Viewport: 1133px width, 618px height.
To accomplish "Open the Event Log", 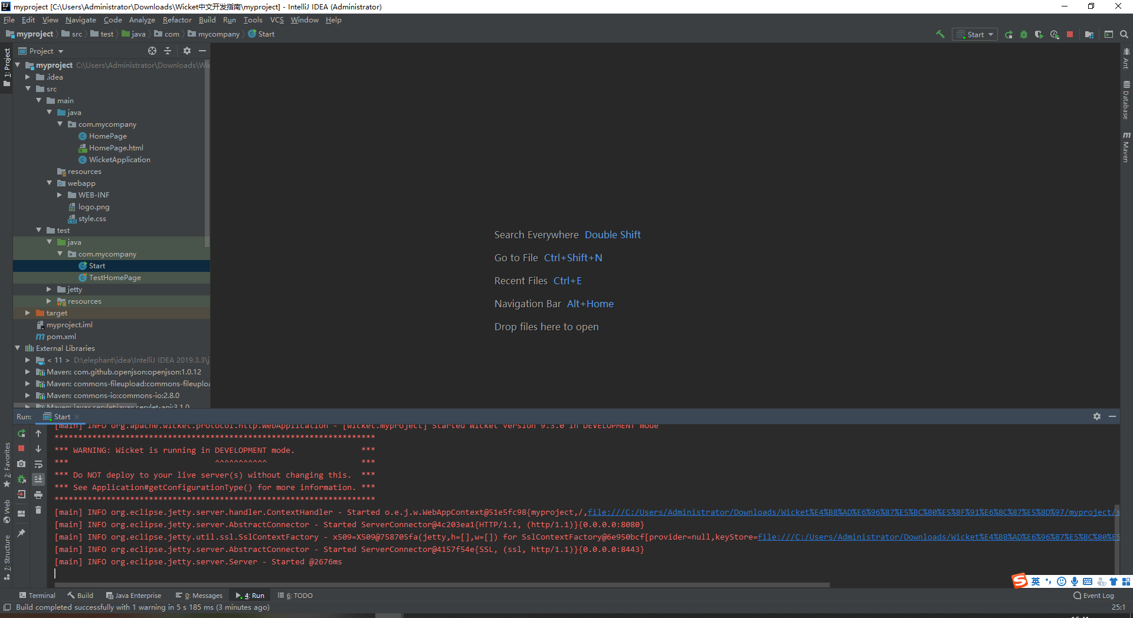I will 1093,596.
